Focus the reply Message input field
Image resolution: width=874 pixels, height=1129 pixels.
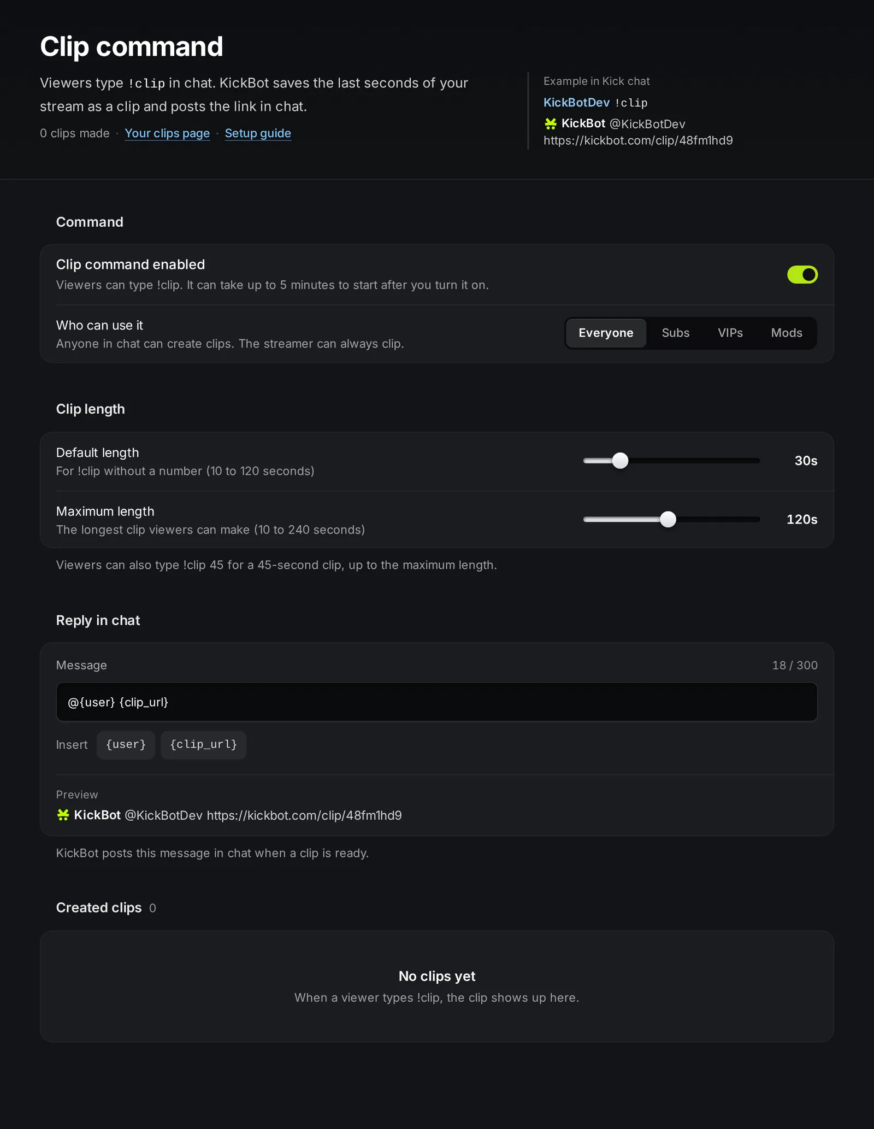click(436, 702)
